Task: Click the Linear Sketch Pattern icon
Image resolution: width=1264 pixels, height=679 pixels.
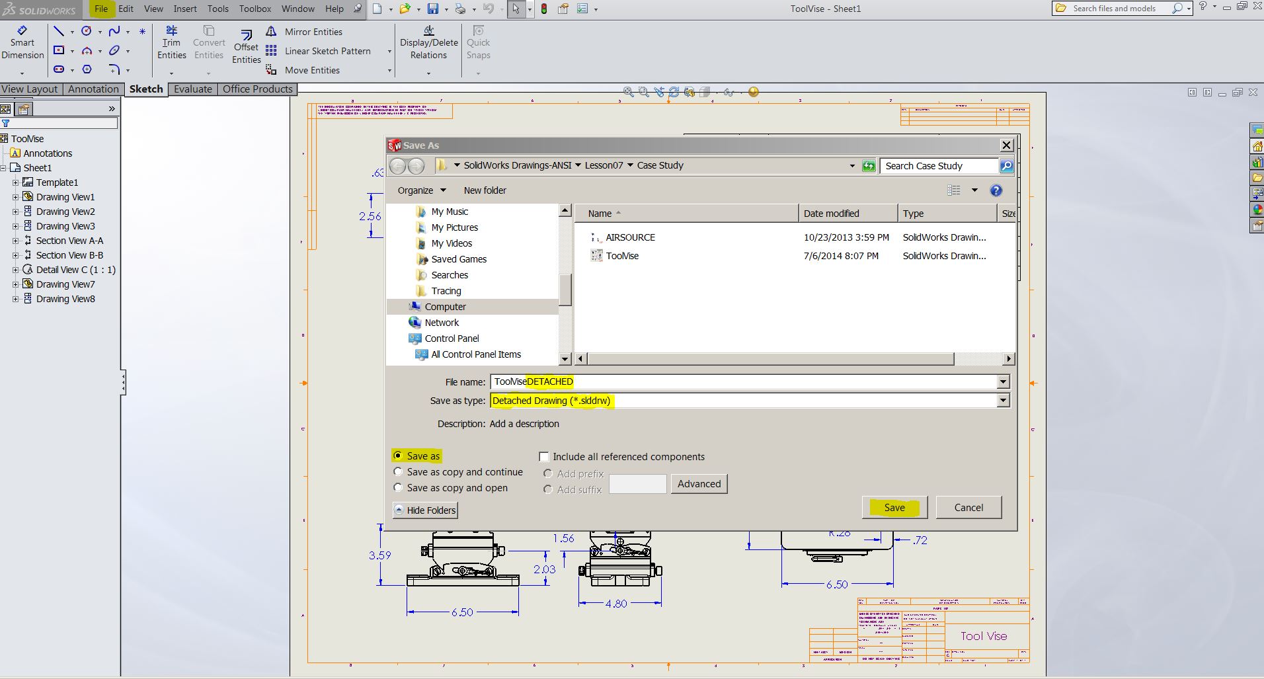Action: click(271, 51)
